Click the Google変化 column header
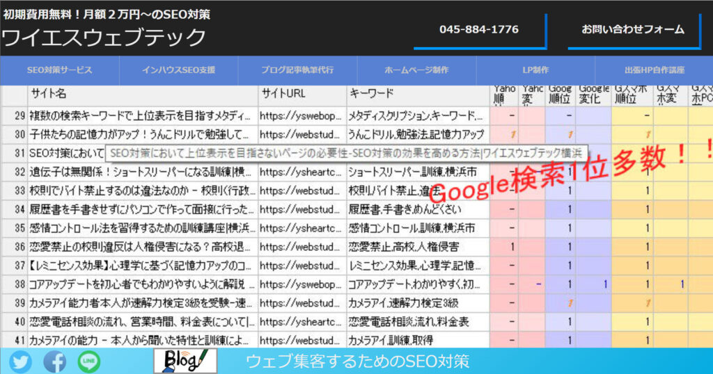The image size is (713, 374). 593,95
